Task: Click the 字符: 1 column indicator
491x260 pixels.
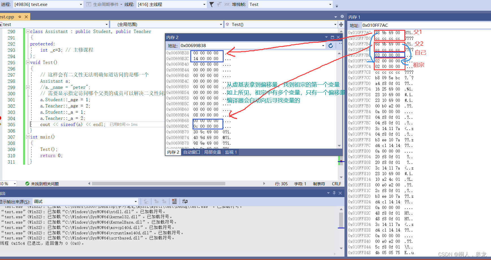Action: (300, 184)
